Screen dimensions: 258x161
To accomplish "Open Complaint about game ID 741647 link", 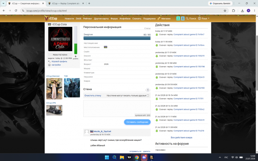I will (189, 34).
